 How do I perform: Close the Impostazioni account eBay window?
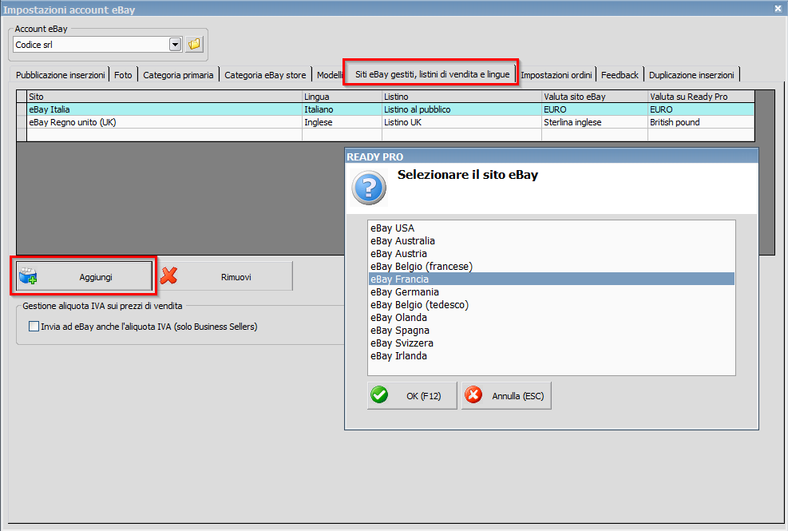[778, 9]
